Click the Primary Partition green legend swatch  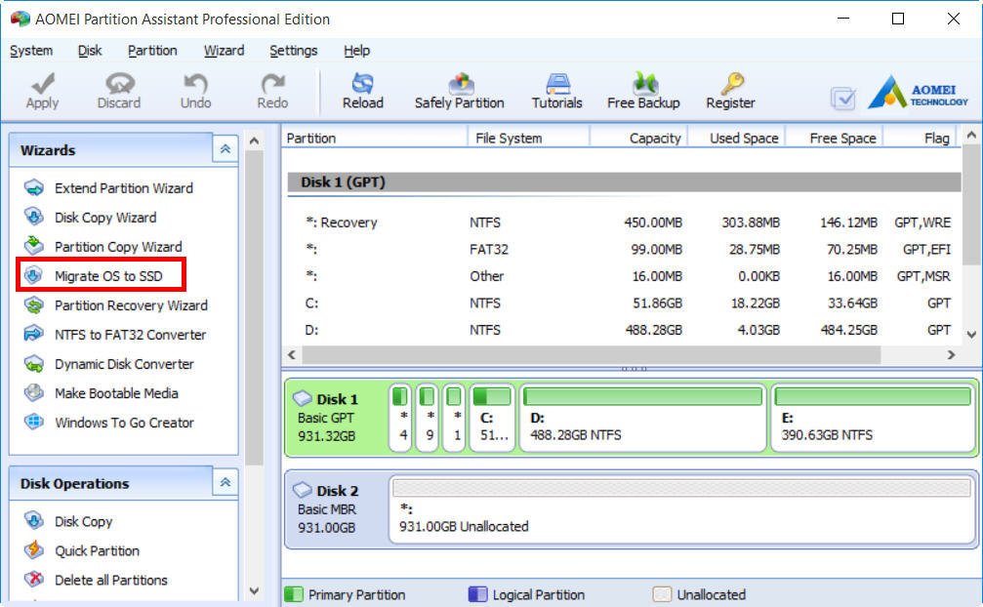click(294, 594)
